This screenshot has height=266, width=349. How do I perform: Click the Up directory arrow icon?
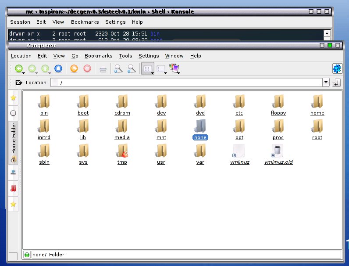[45, 68]
